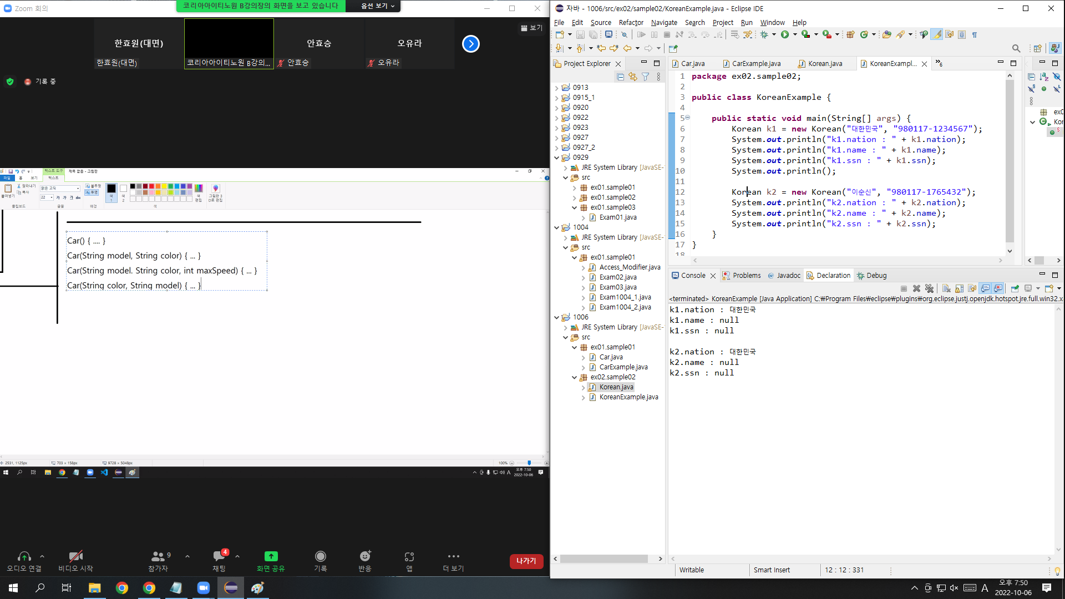1065x599 pixels.
Task: Open the 옵션 보기 options button
Action: 378,6
